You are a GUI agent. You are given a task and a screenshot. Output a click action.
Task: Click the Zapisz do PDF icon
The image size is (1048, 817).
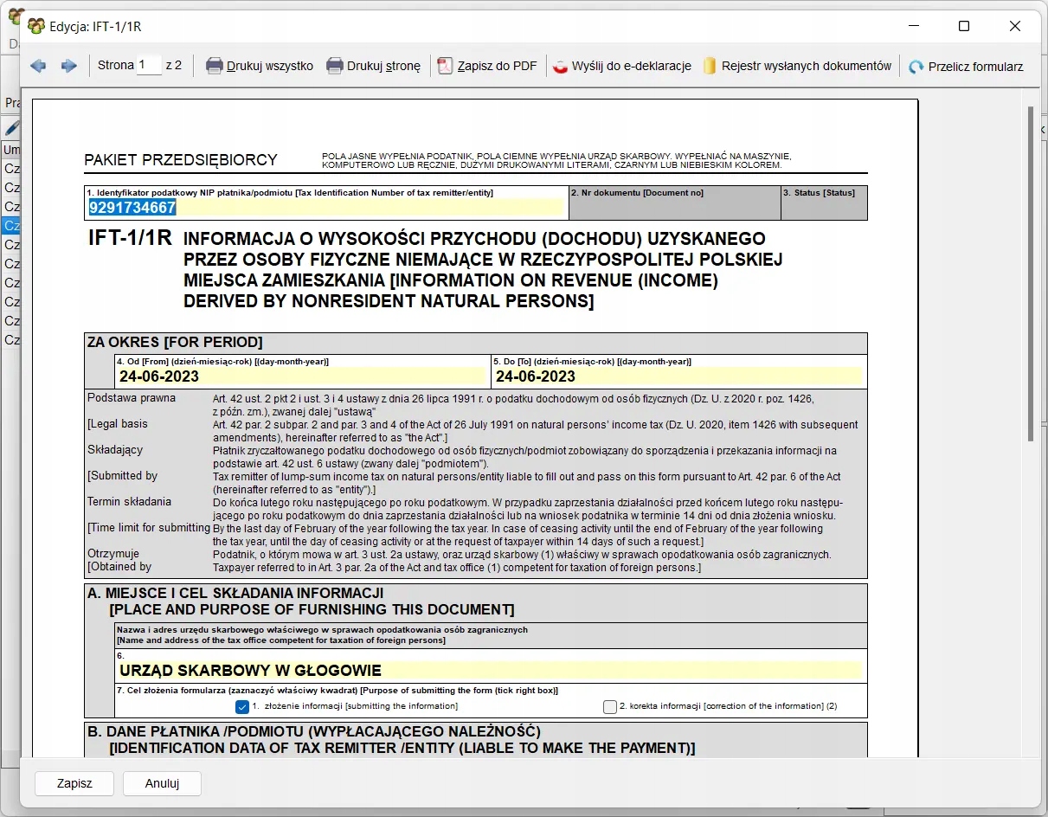point(445,66)
